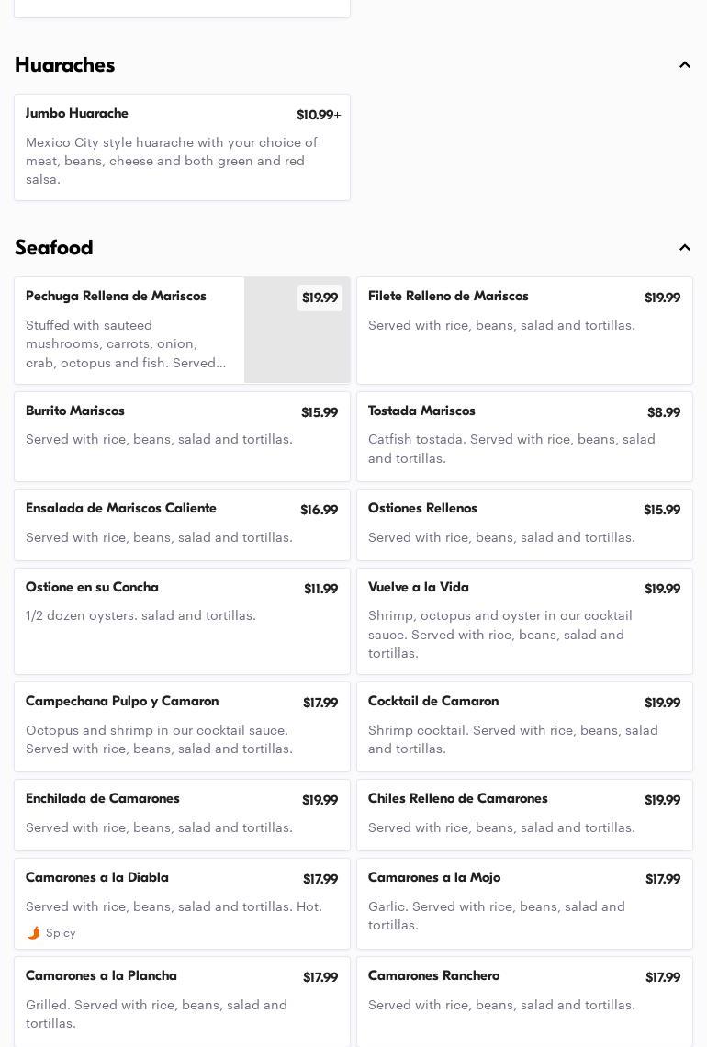Open the Vuelve a la Vida item
The width and height of the screenshot is (707, 1047).
pos(524,621)
